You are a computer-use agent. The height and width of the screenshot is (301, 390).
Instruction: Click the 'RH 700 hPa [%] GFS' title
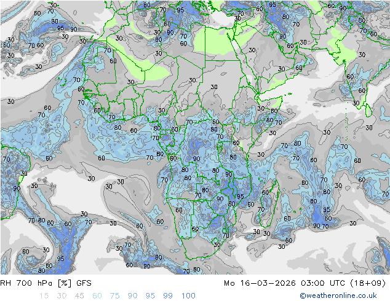46,283
